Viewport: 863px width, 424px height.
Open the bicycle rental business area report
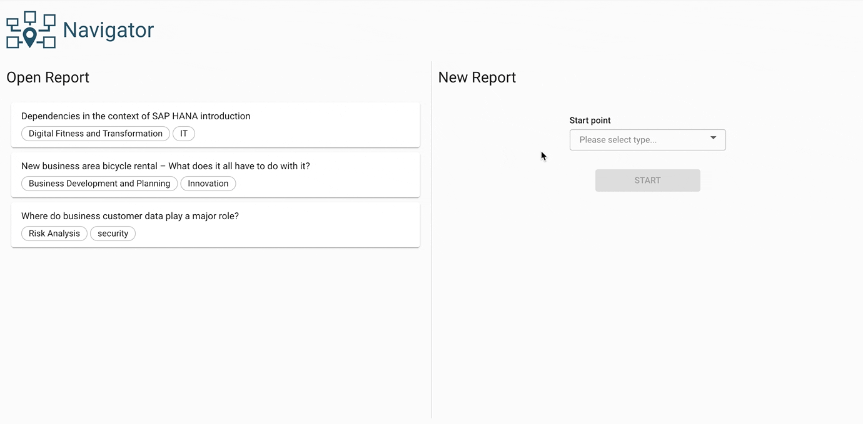[165, 166]
